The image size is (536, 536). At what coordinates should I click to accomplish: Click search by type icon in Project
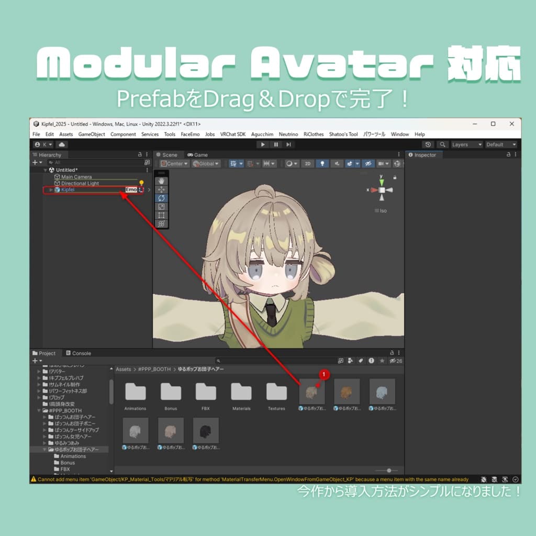point(350,361)
